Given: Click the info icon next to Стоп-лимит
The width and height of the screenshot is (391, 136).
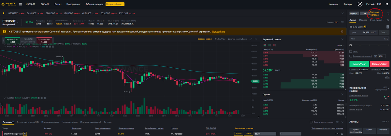Looking at the screenshot, I should (387, 20).
